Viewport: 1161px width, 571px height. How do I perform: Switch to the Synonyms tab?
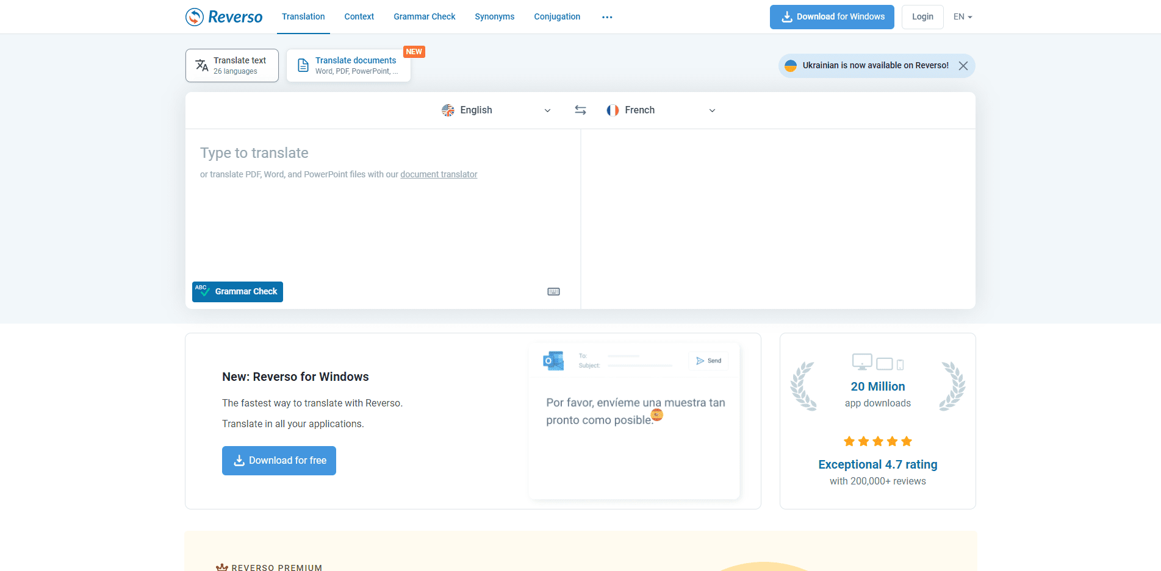(x=494, y=16)
